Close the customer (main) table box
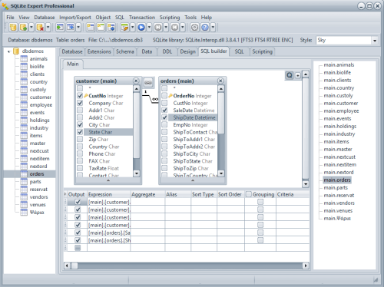The image size is (384, 287). pos(136,81)
